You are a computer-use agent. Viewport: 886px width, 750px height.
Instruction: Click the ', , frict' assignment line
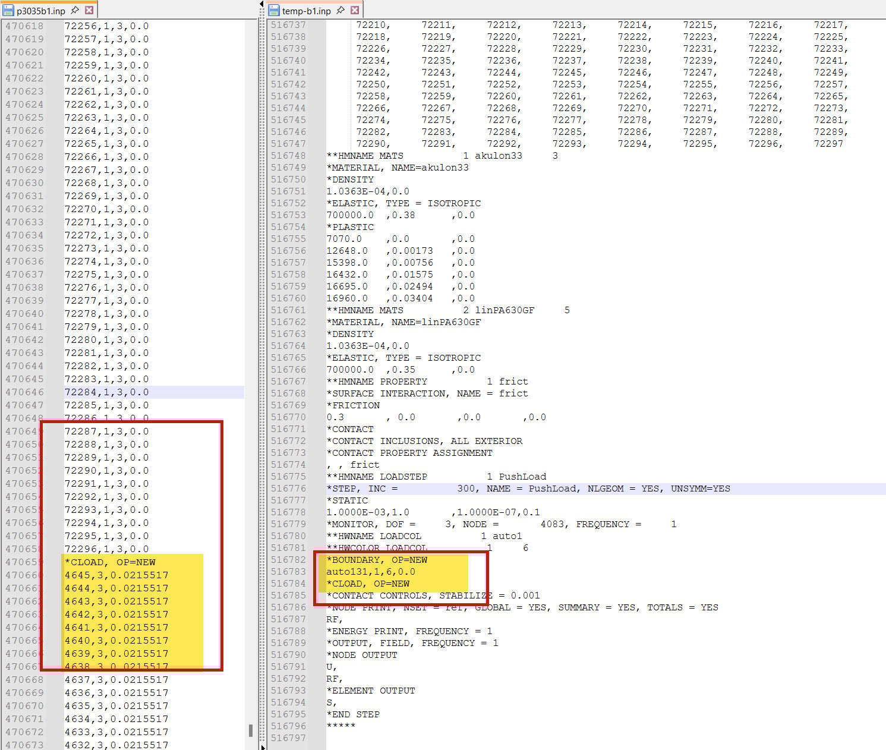[x=353, y=465]
